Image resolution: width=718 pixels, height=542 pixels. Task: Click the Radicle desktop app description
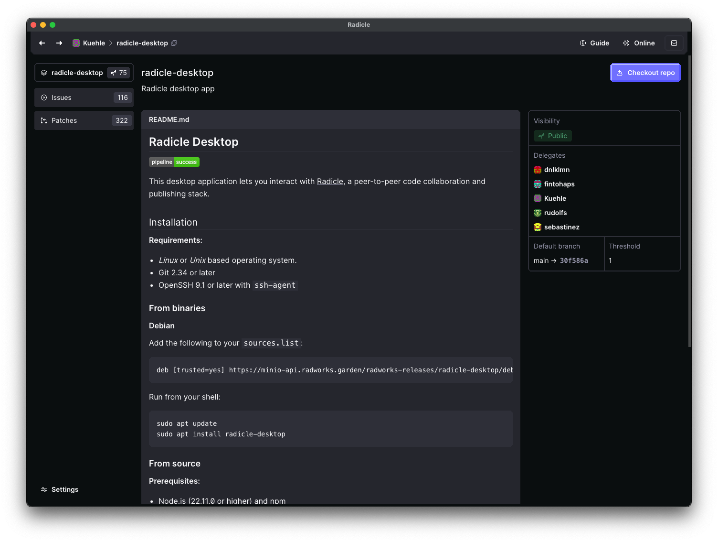pyautogui.click(x=178, y=89)
